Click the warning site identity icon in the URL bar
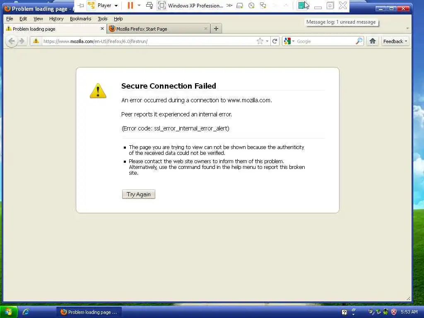This screenshot has width=424, height=318. [x=36, y=41]
